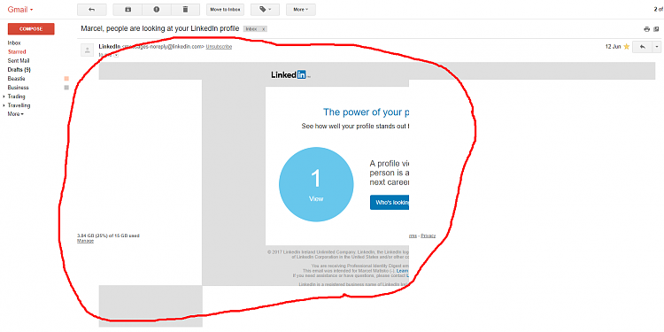Open the Starred folder
The width and height of the screenshot is (664, 332).
[x=17, y=51]
